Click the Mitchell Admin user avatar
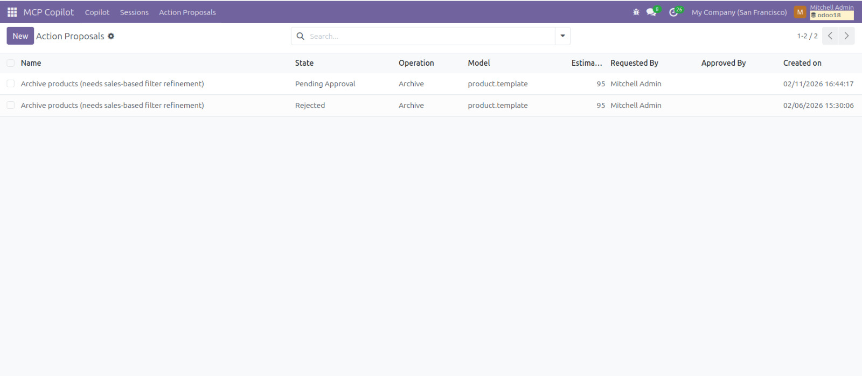862x376 pixels. (800, 12)
